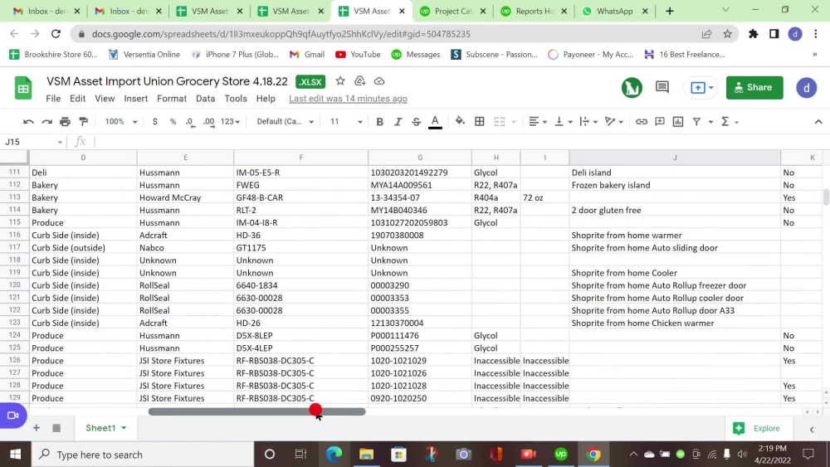This screenshot has height=467, width=830.
Task: Open the Sheet1 tab dropdown
Action: tap(124, 428)
